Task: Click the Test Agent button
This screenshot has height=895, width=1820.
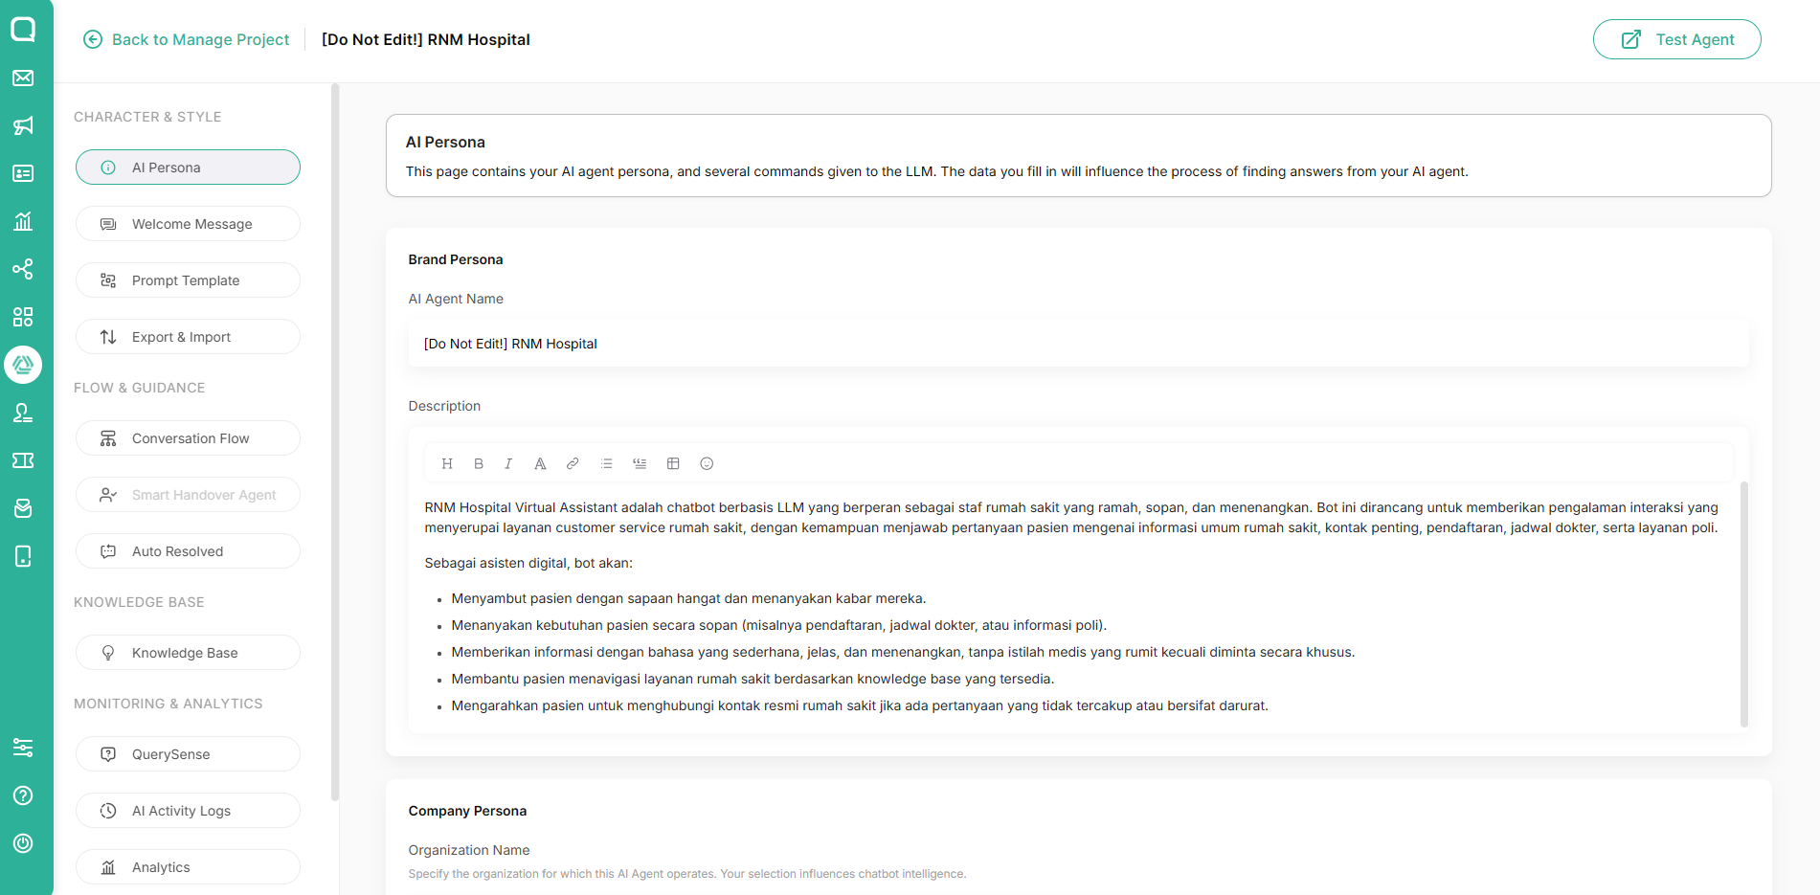Action: (x=1676, y=39)
